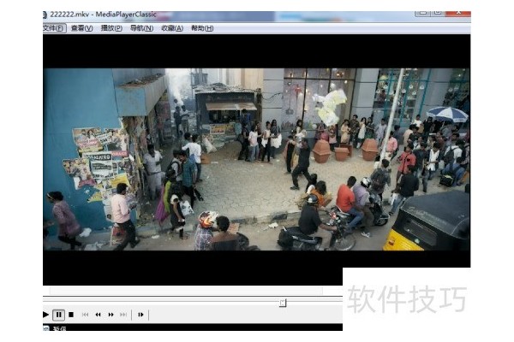Click the status bar icon beside 暂停
Viewport: 514px width, 342px height.
46,328
